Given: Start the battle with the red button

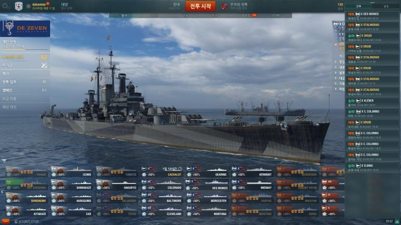Looking at the screenshot, I should tap(200, 6).
